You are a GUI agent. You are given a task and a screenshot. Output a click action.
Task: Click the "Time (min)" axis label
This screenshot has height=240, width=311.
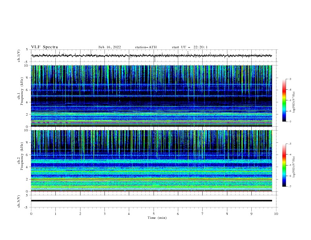click(x=157, y=218)
